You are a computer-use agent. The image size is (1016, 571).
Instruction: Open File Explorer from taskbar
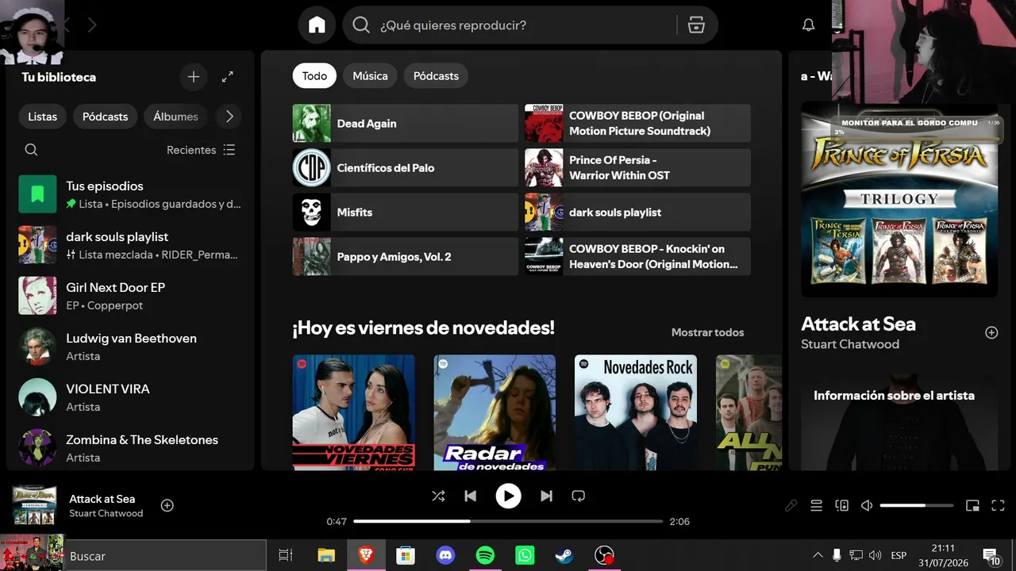tap(326, 556)
